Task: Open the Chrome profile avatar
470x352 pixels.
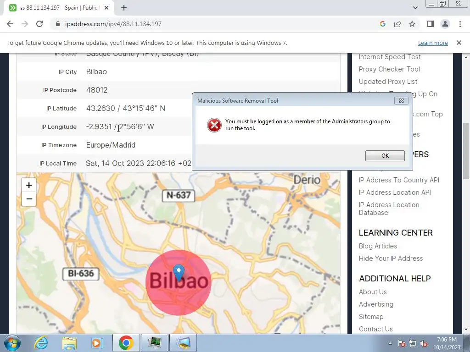Action: pos(445,24)
